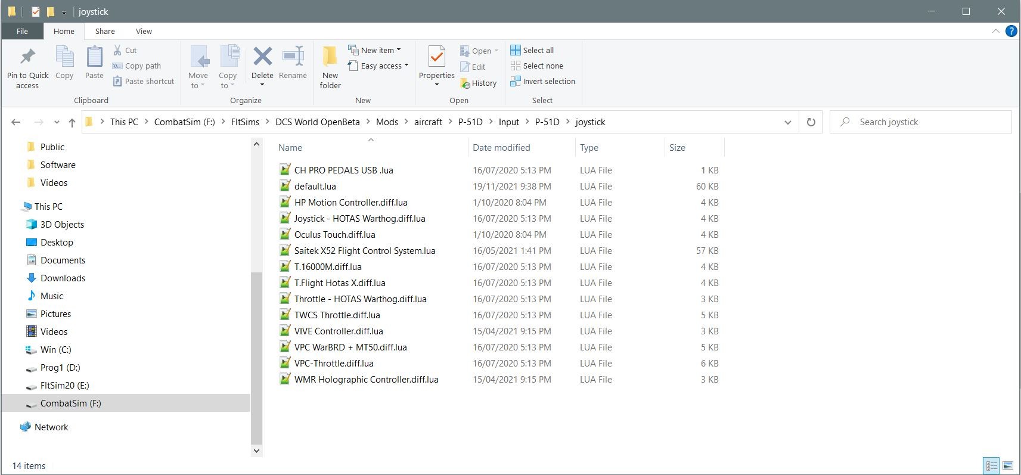Collapse the ribbon with the chevron

[x=995, y=31]
